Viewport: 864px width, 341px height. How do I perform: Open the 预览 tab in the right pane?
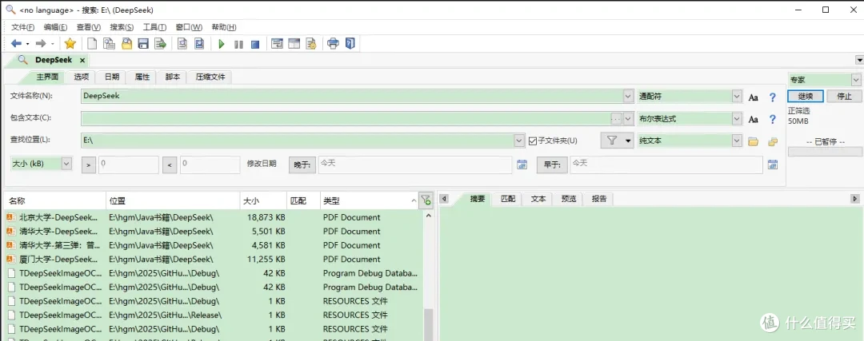pos(569,199)
